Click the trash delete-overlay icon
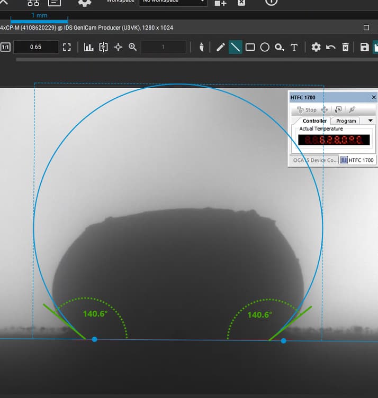 tap(345, 47)
